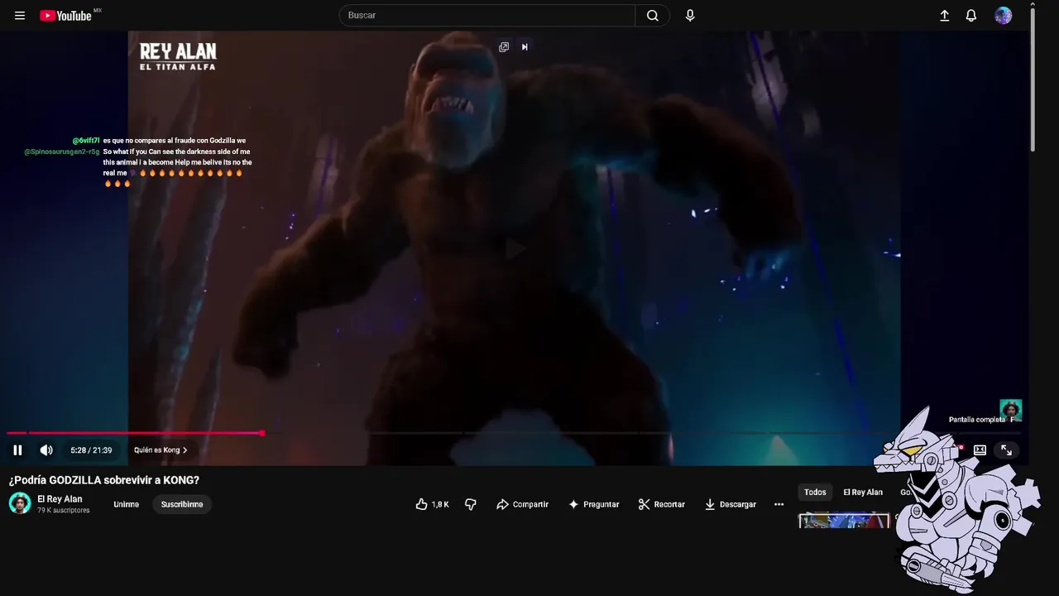Click the Compartir share button

pyautogui.click(x=522, y=504)
